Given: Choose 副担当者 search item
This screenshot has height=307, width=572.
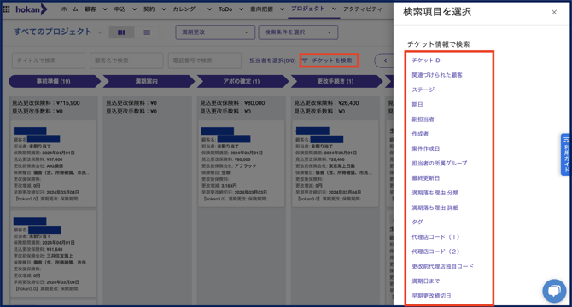Looking at the screenshot, I should [x=423, y=119].
